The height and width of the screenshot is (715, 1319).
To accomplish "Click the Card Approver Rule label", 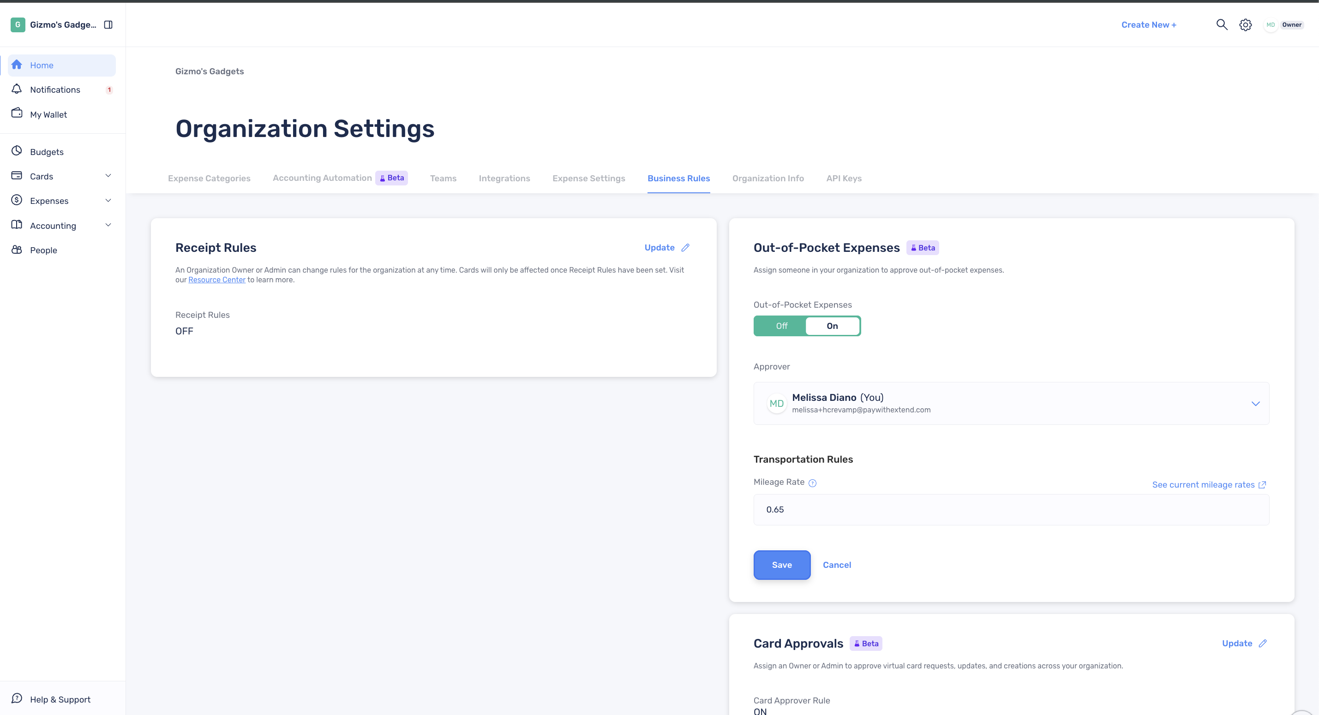I will coord(791,701).
